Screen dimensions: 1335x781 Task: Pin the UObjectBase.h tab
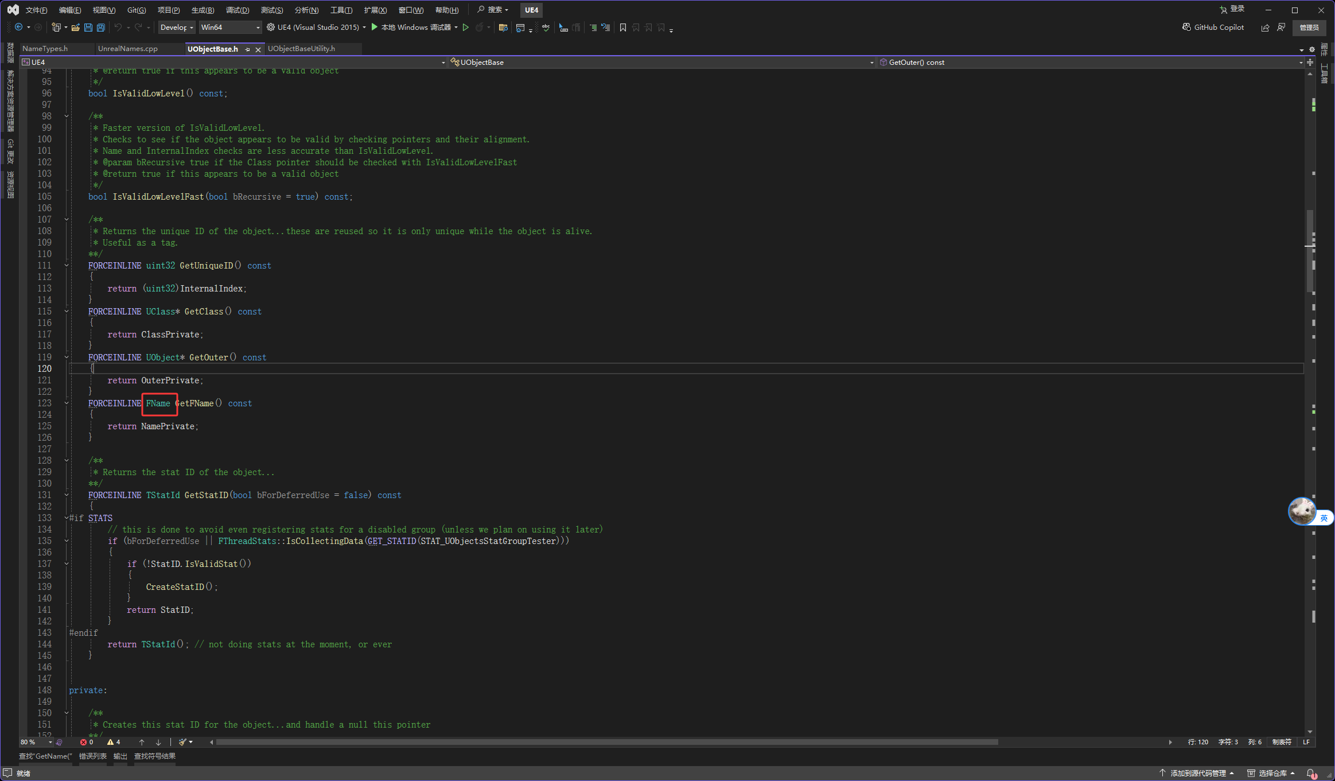247,49
